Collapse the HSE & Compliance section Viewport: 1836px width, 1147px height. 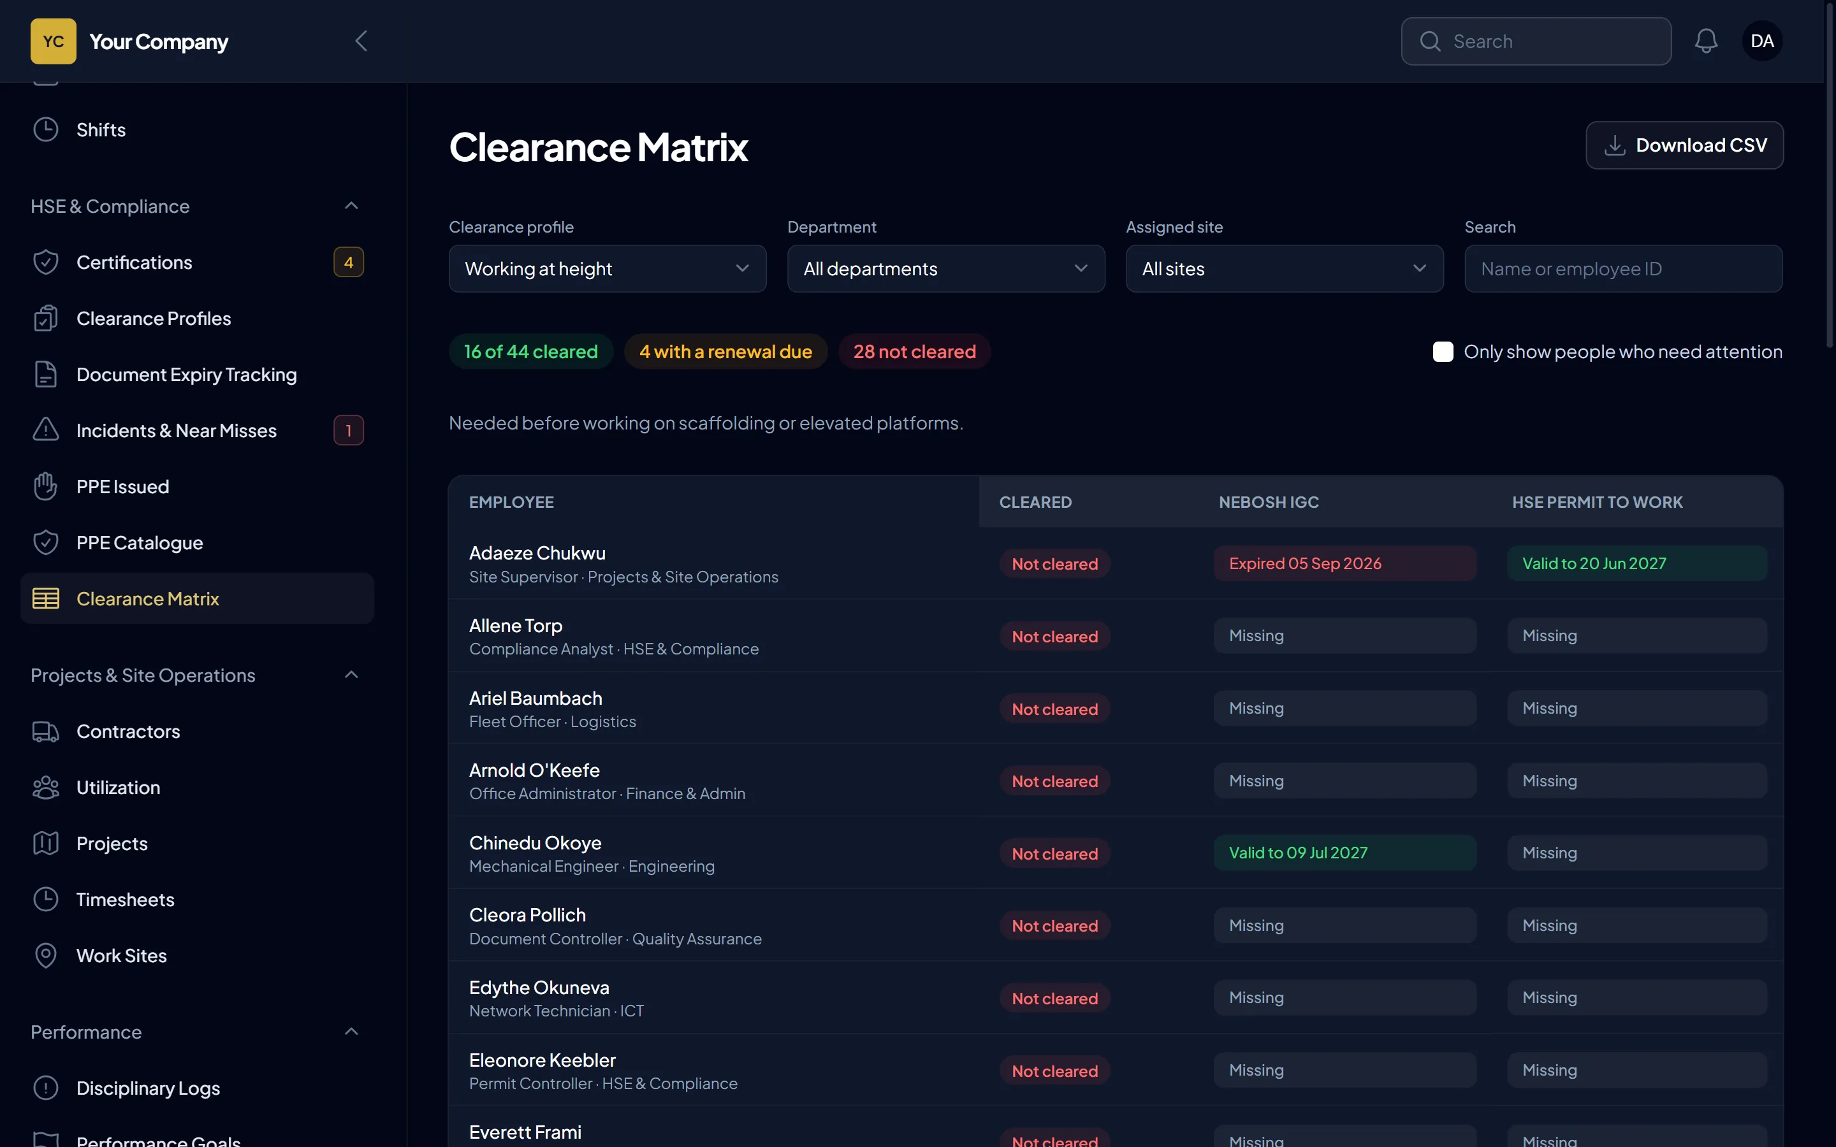(351, 206)
